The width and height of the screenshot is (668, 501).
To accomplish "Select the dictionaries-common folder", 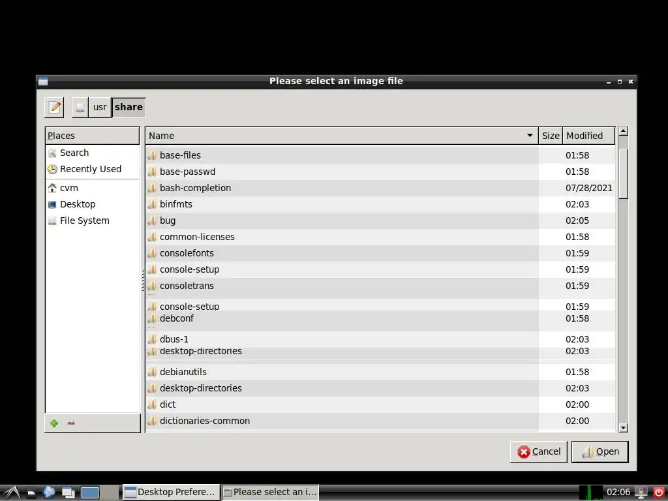I will point(380,421).
